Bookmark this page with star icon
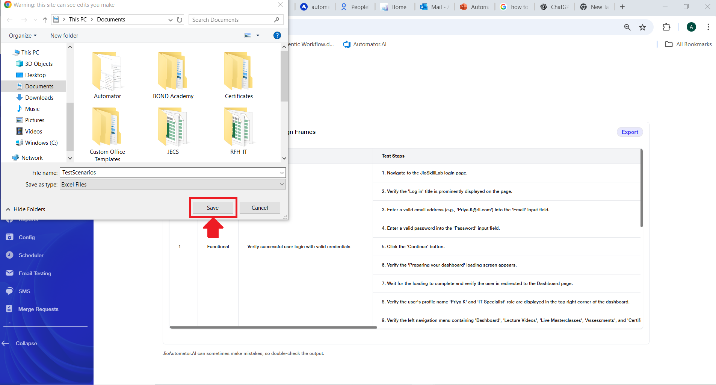 643,27
